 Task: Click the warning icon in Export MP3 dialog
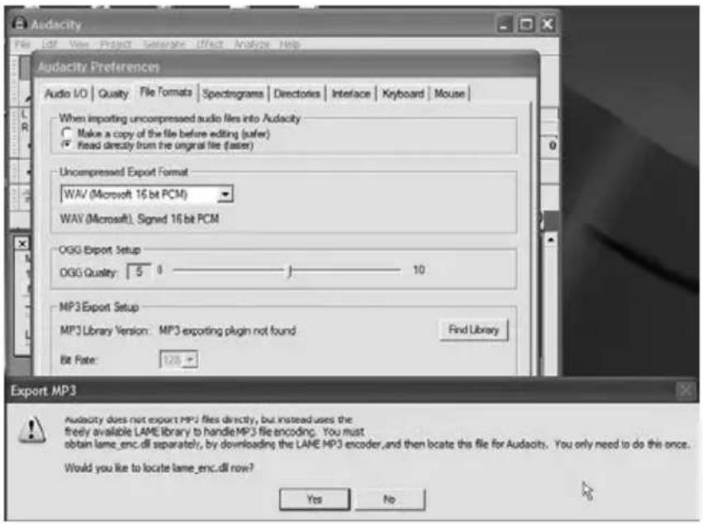click(31, 430)
